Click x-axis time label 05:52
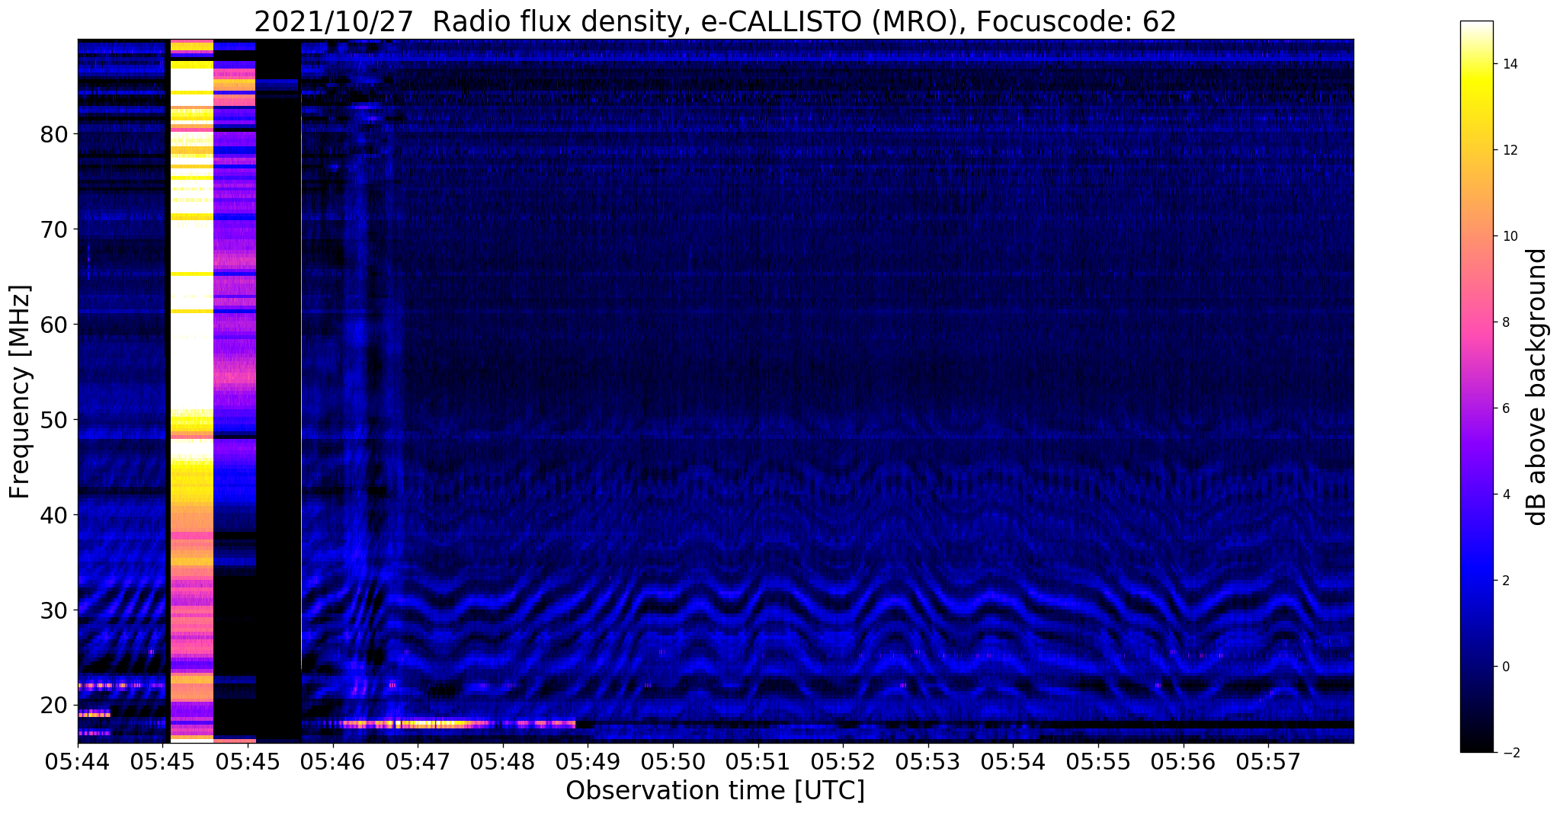 click(x=843, y=760)
